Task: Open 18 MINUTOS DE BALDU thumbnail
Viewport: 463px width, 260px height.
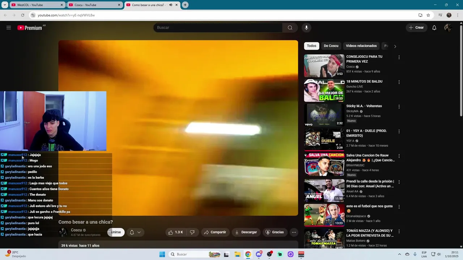Action: (x=324, y=90)
